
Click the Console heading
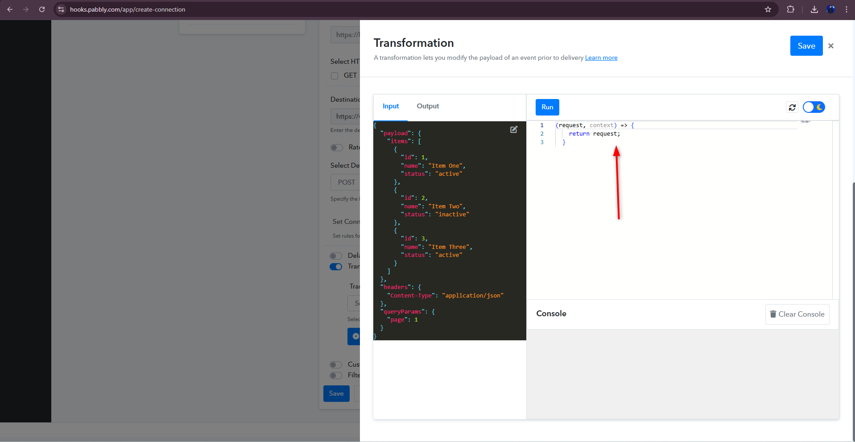click(551, 314)
